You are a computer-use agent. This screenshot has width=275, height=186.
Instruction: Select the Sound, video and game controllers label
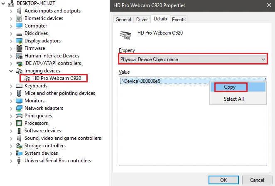63,138
